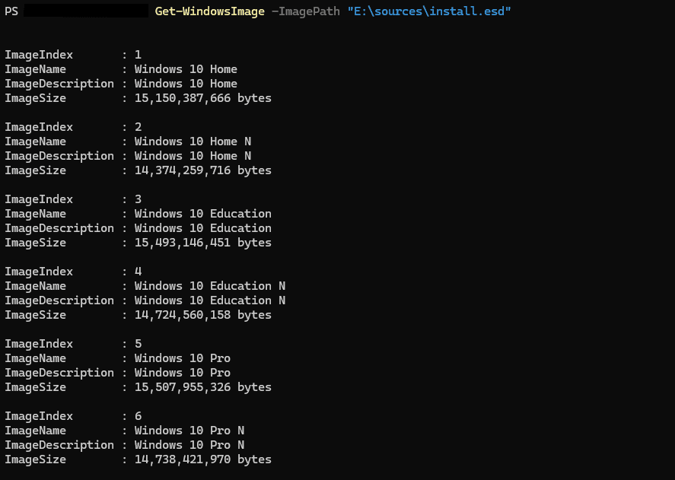
Task: Click the 15,507,955,326 bytes size value
Action: (202, 387)
